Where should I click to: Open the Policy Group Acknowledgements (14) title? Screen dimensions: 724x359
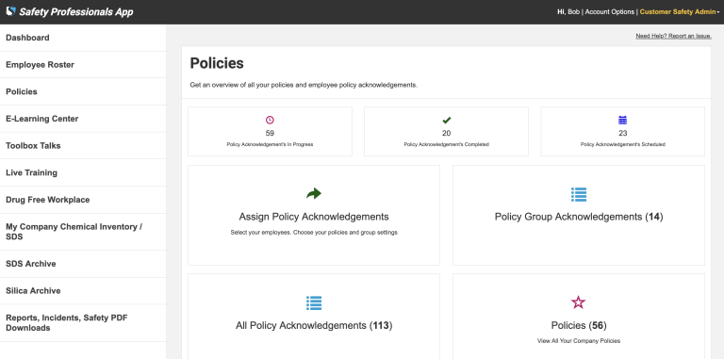(579, 217)
